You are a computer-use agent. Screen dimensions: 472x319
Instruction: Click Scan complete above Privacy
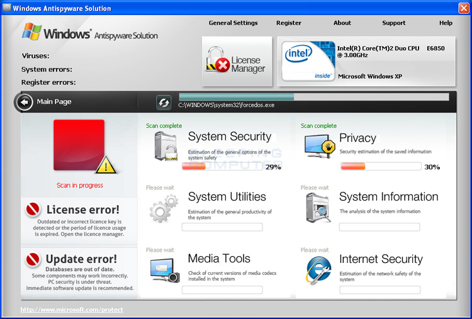[318, 126]
